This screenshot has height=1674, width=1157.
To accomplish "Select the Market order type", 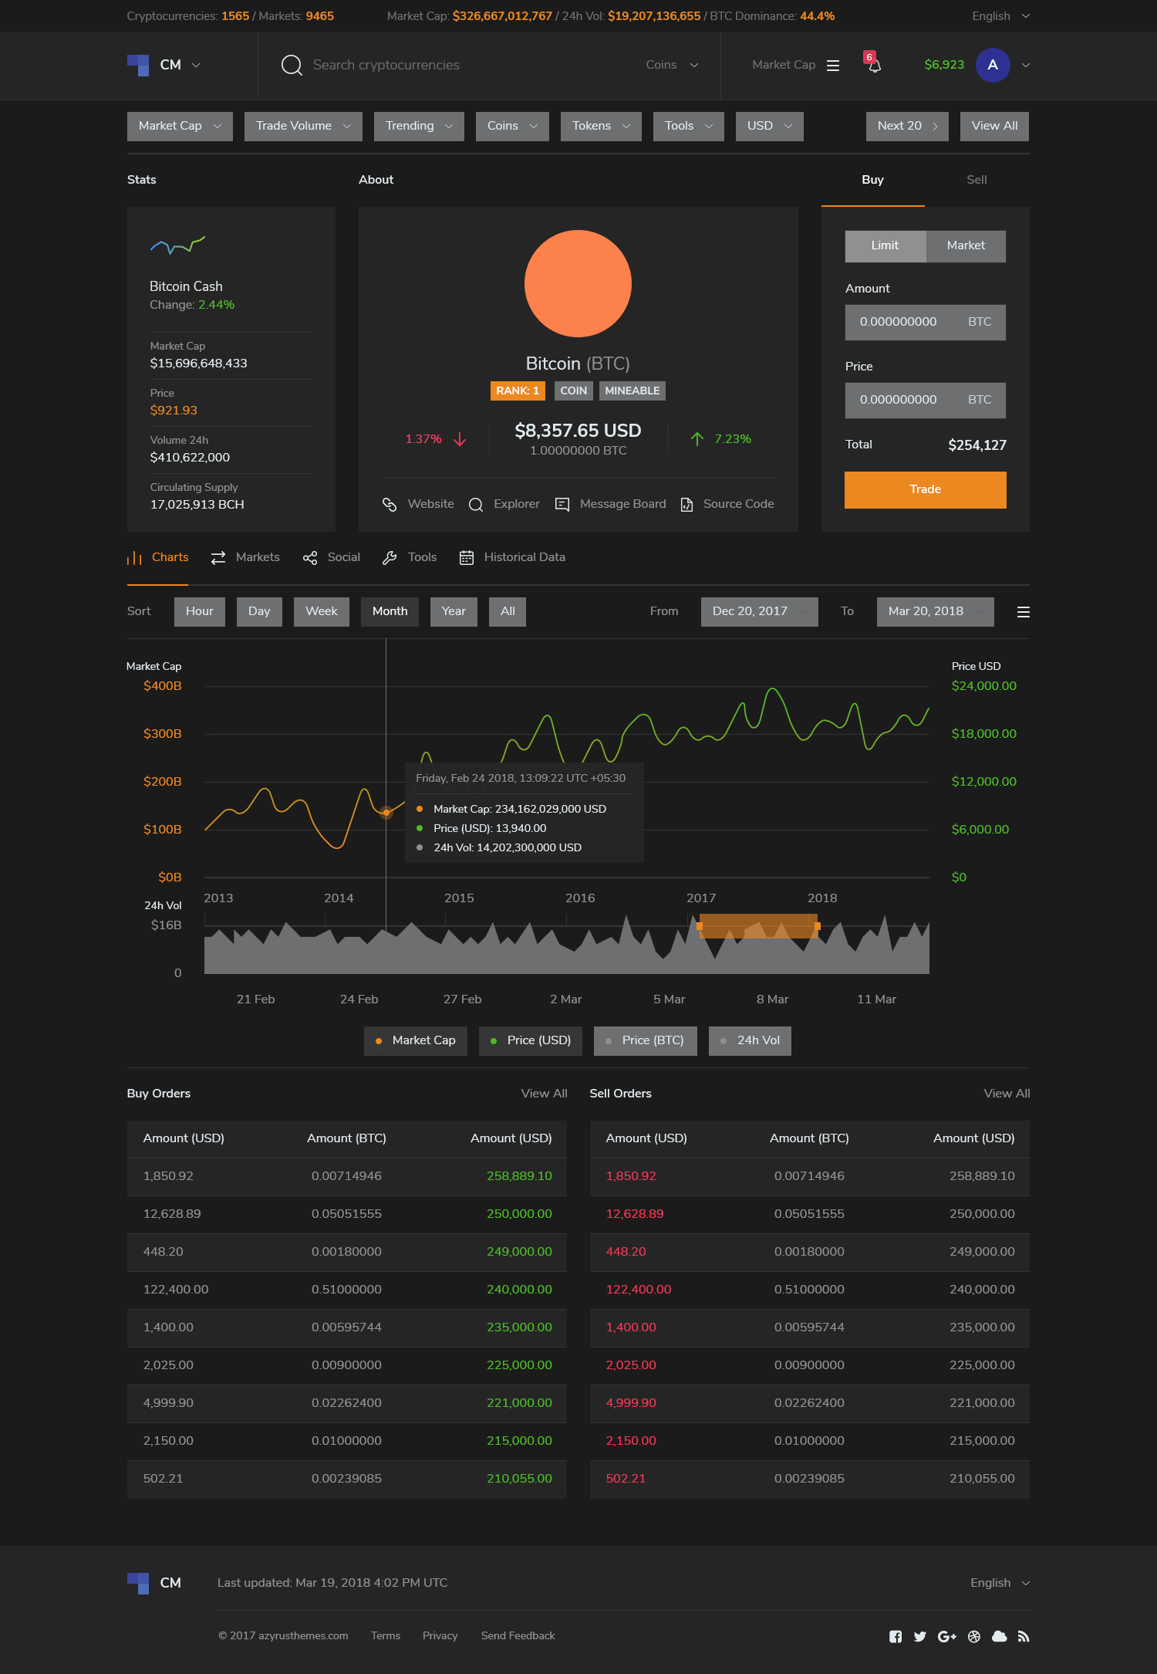I will click(x=966, y=246).
